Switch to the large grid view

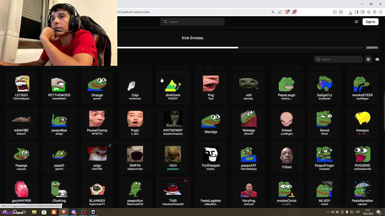(x=368, y=59)
